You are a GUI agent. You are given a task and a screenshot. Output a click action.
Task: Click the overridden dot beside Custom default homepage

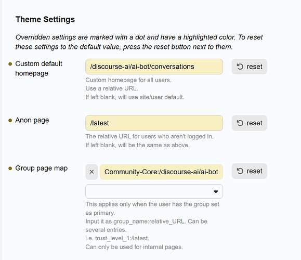[10, 64]
